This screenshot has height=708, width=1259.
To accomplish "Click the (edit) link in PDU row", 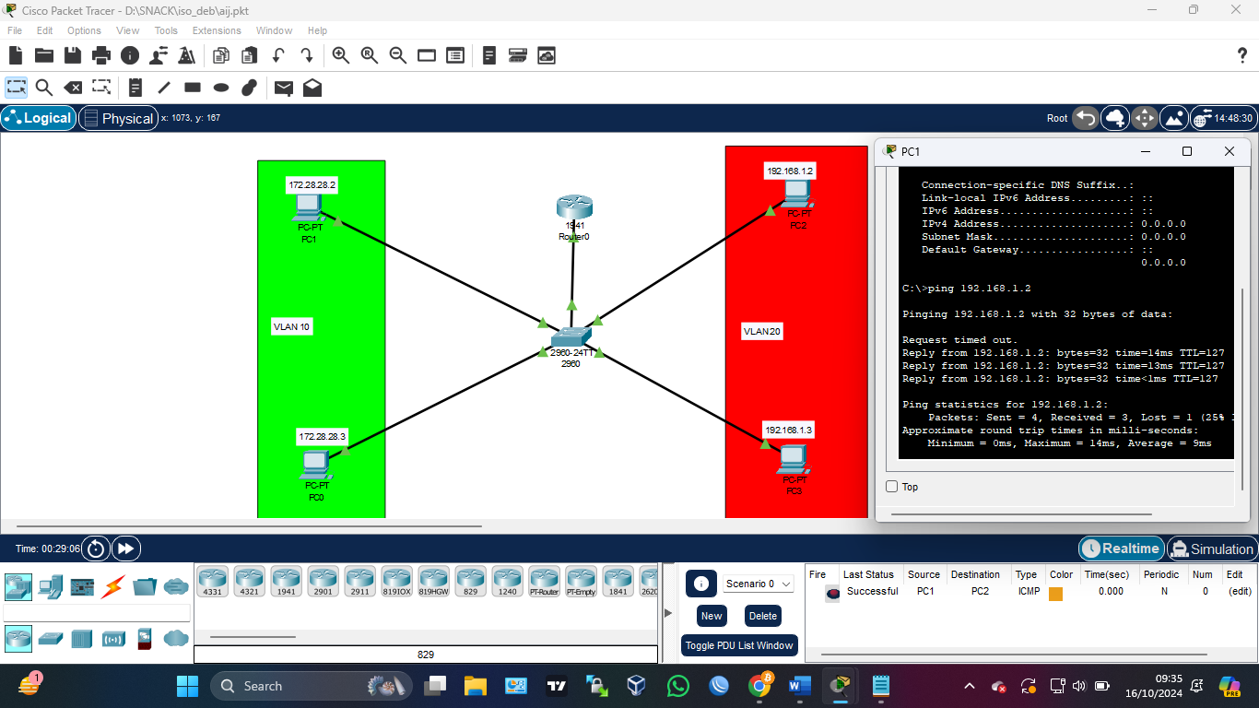I will pos(1240,592).
